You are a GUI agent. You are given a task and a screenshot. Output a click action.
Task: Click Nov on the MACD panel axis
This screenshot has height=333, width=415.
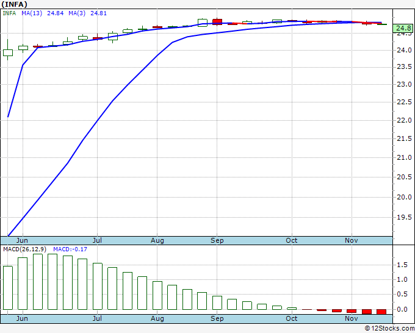pyautogui.click(x=351, y=318)
